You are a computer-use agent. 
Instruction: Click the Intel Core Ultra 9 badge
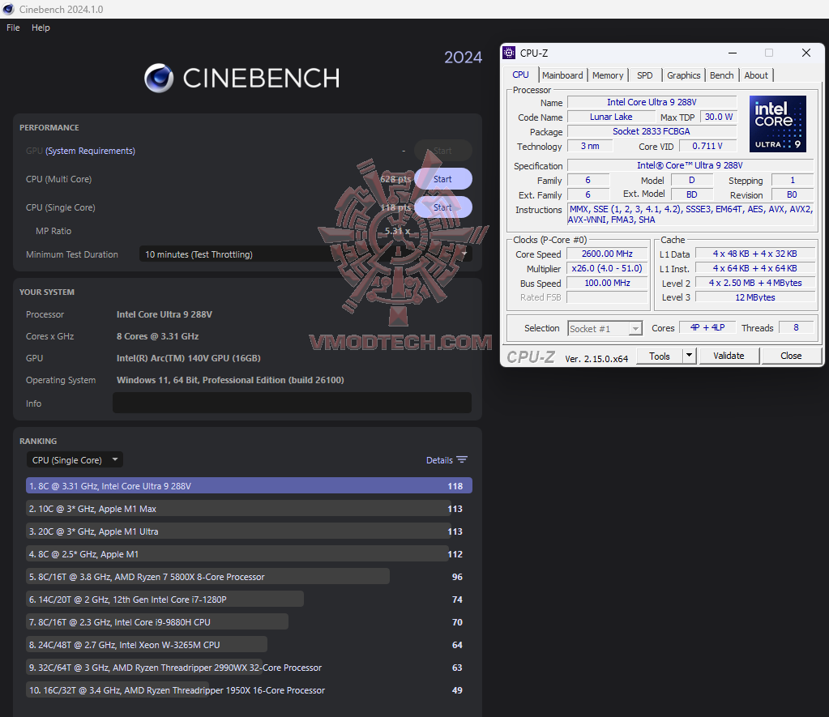778,124
